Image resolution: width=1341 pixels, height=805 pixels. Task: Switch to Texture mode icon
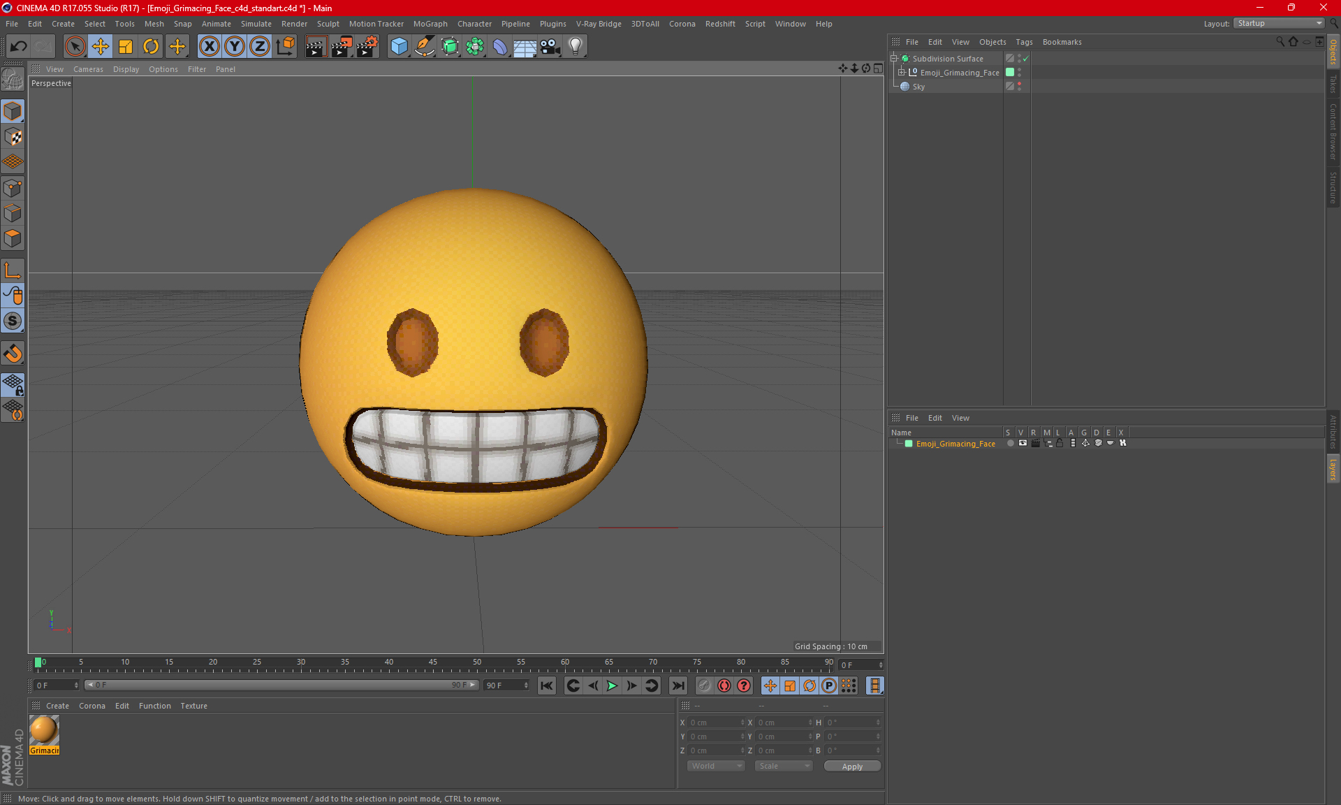[13, 137]
